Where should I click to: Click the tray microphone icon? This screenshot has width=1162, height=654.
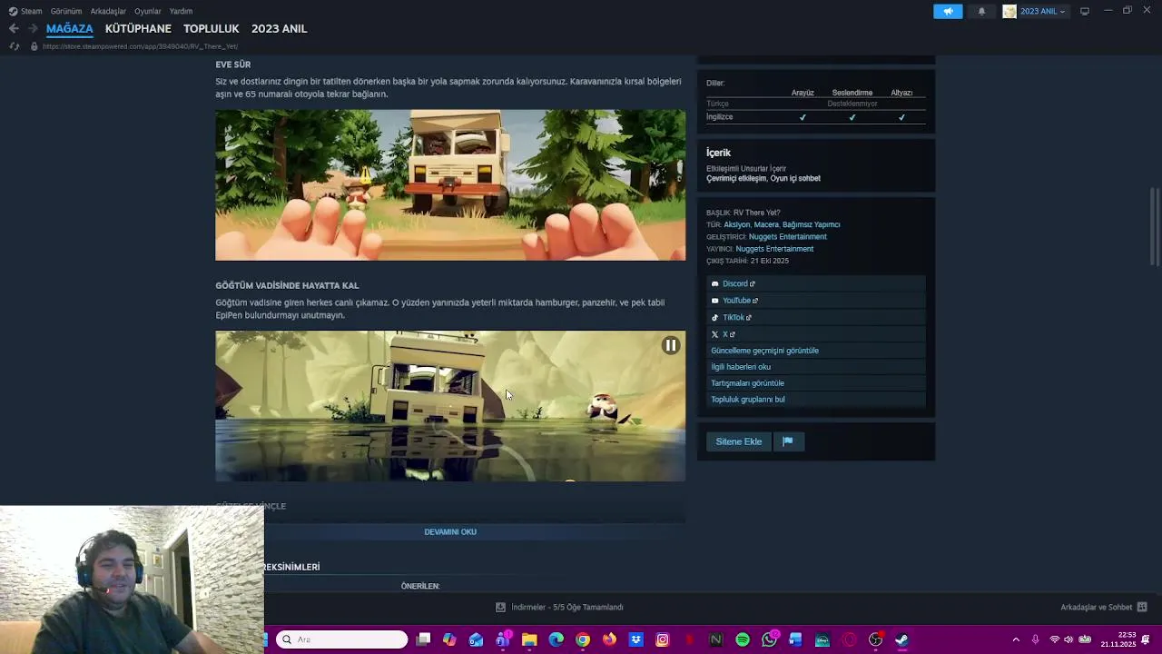pyautogui.click(x=1035, y=639)
